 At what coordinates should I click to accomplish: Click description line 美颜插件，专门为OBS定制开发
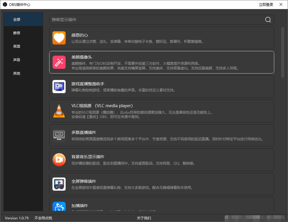(x=136, y=63)
